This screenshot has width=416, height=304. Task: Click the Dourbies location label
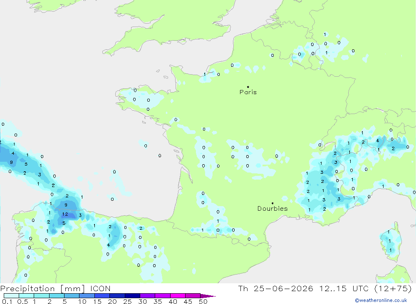point(272,209)
